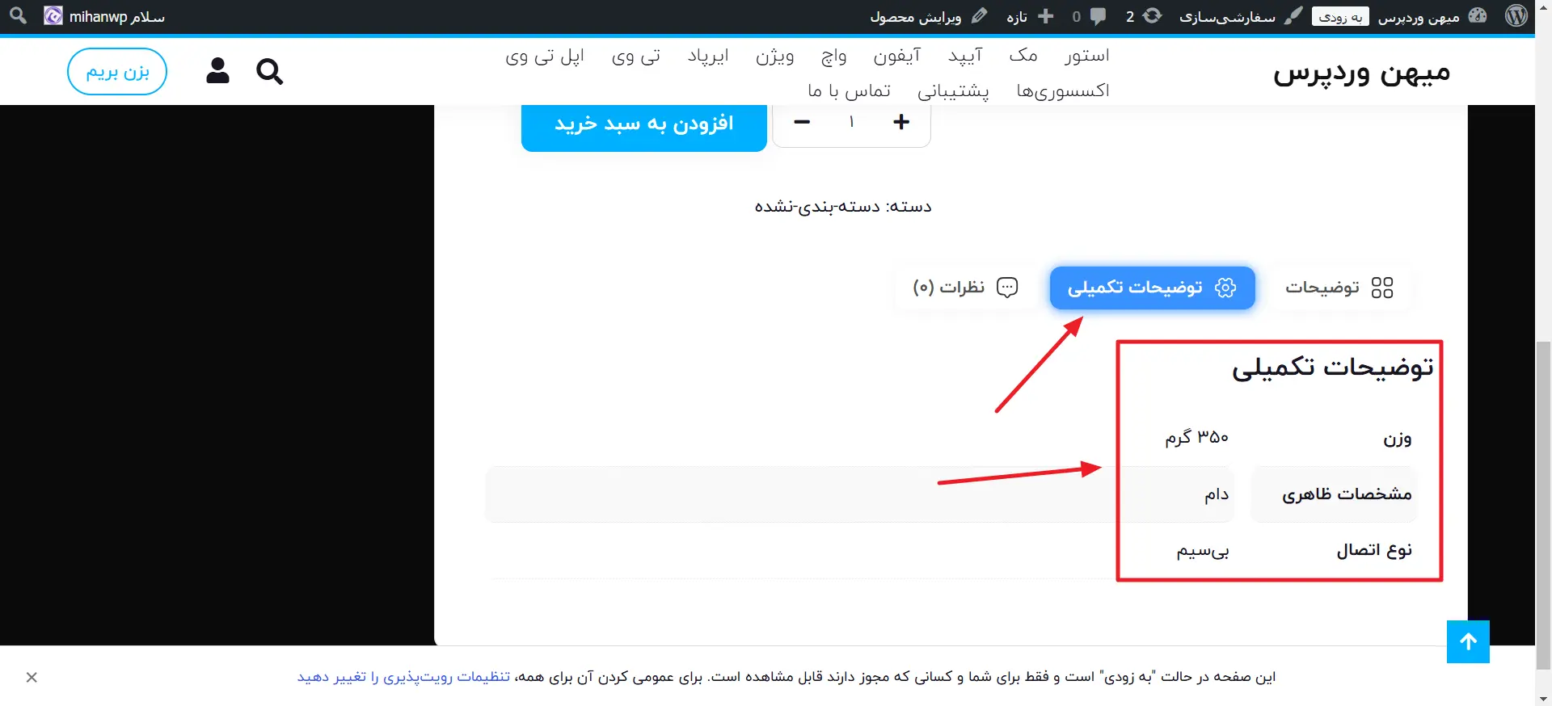
Task: Open the 'واچ' menu item
Action: coord(833,55)
